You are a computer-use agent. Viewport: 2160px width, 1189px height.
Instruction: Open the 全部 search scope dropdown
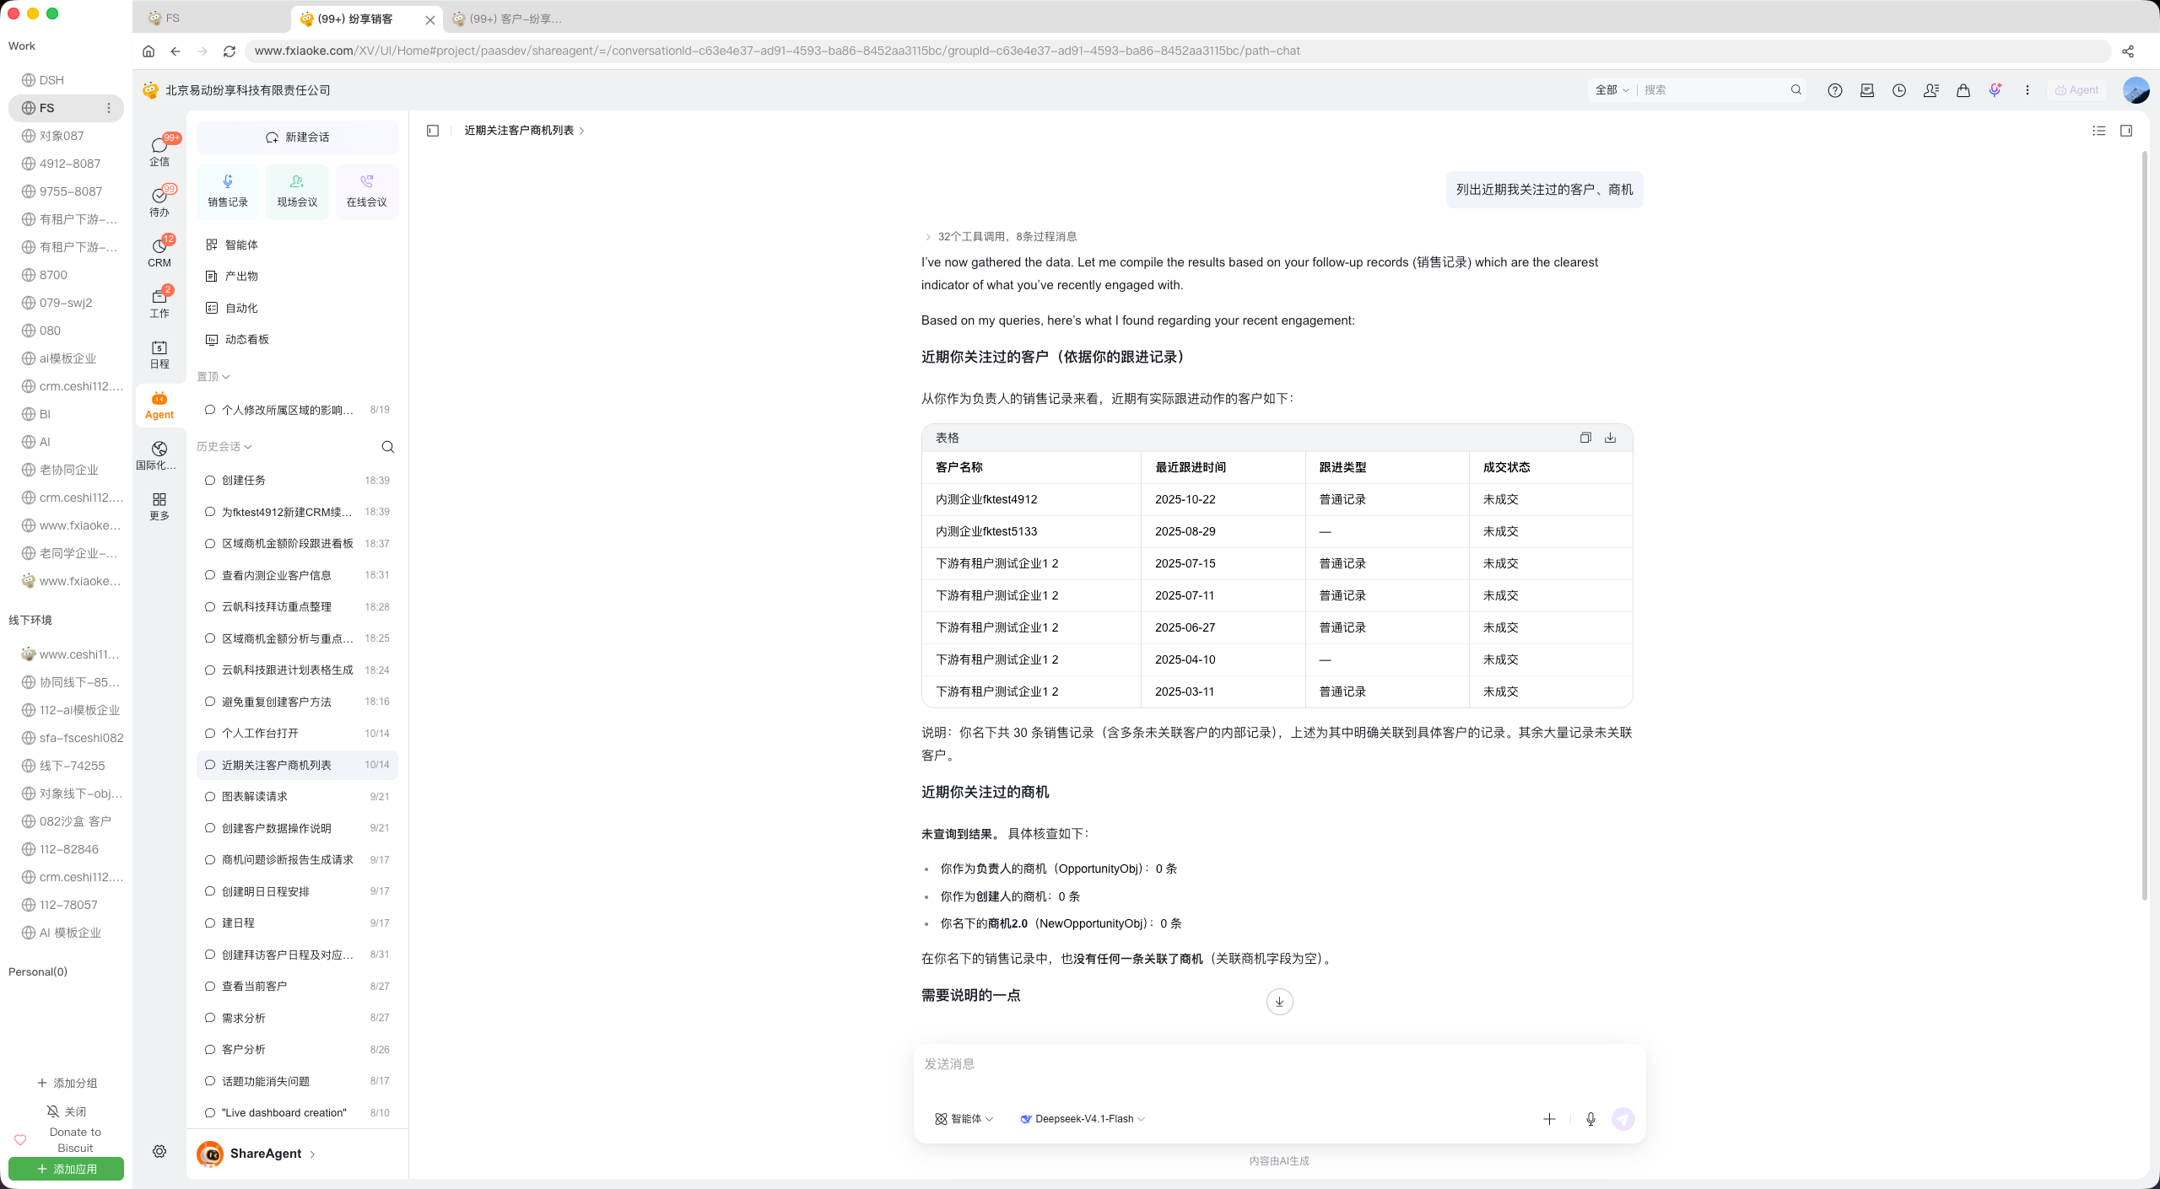pos(1612,90)
